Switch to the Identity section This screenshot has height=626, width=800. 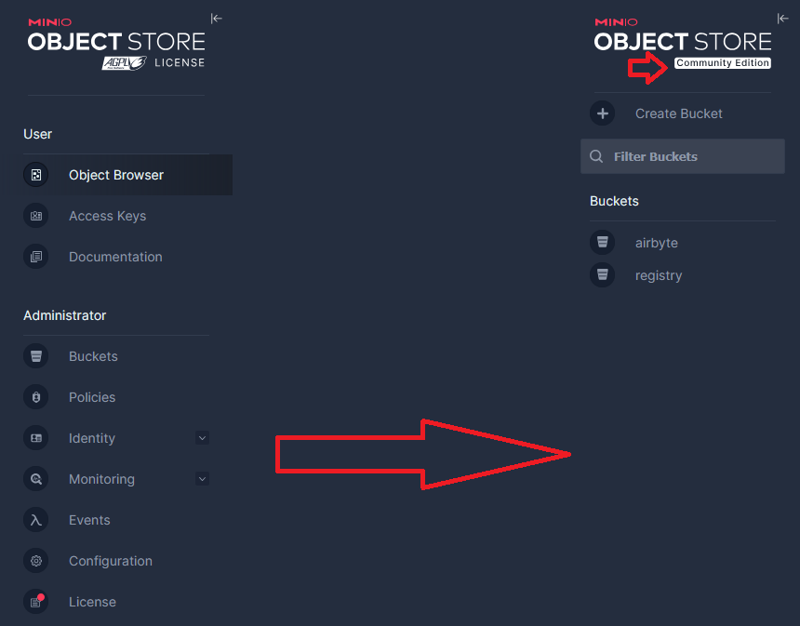click(91, 437)
